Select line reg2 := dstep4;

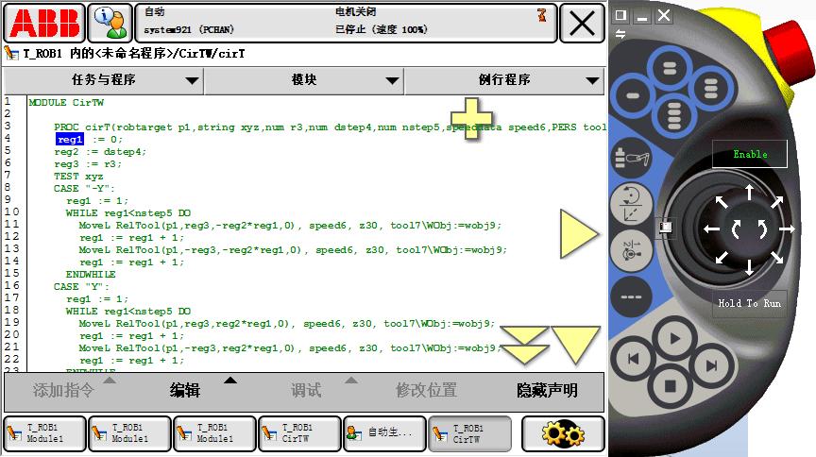point(100,152)
